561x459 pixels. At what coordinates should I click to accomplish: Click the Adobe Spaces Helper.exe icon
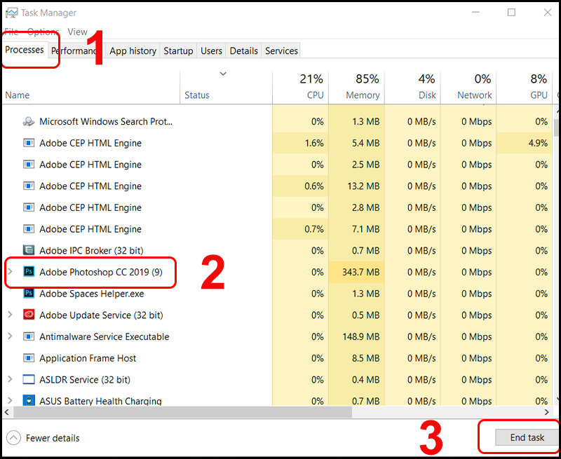pos(29,294)
